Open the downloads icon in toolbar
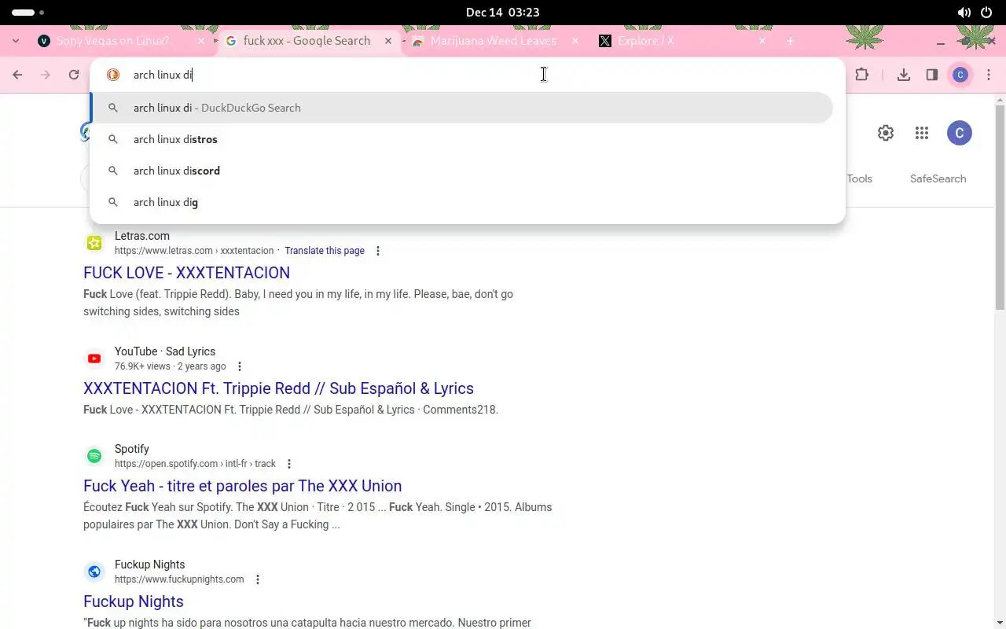 click(904, 75)
